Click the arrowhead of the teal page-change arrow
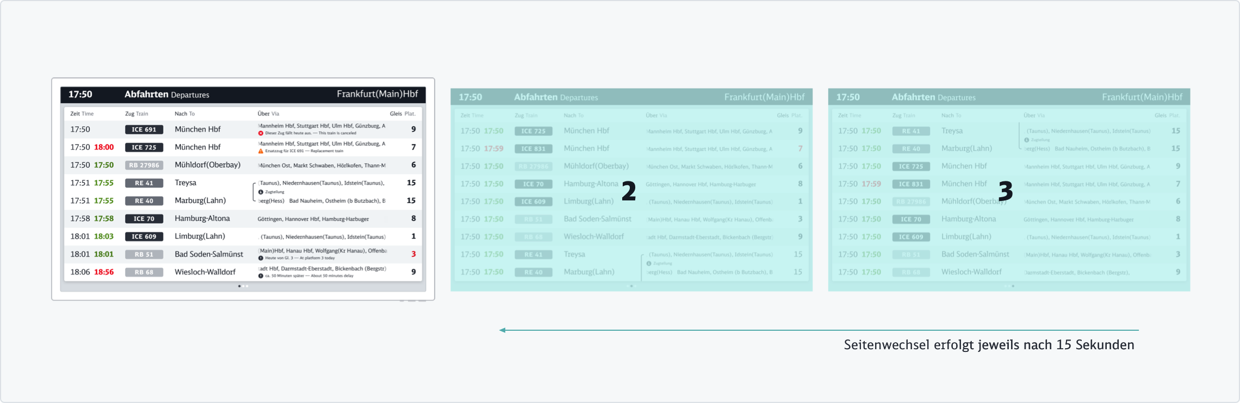 pos(502,330)
